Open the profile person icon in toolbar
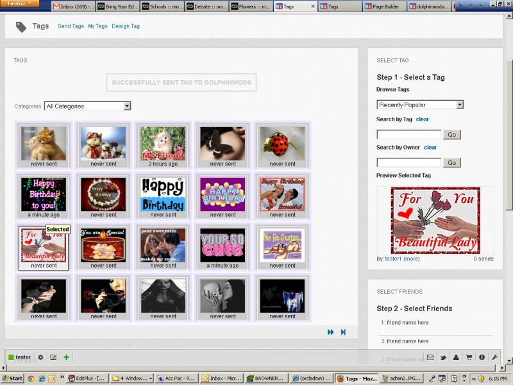Image resolution: width=513 pixels, height=385 pixels. click(x=456, y=357)
